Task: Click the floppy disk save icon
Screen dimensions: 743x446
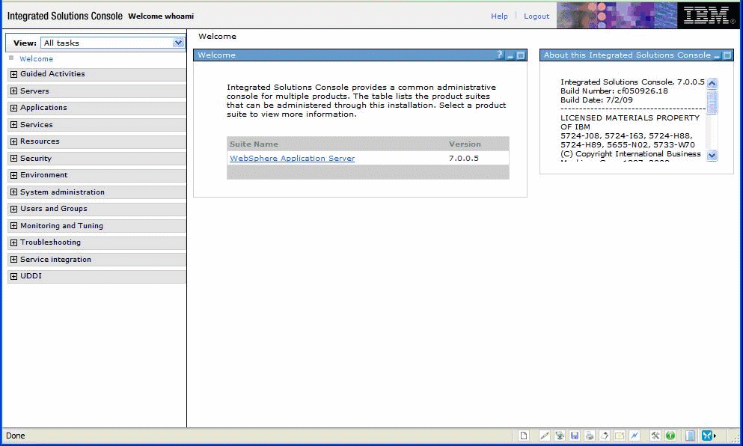Action: click(575, 436)
